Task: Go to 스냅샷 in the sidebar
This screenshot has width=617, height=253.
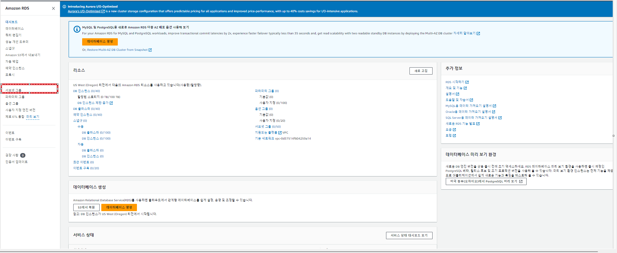Action: [10, 48]
